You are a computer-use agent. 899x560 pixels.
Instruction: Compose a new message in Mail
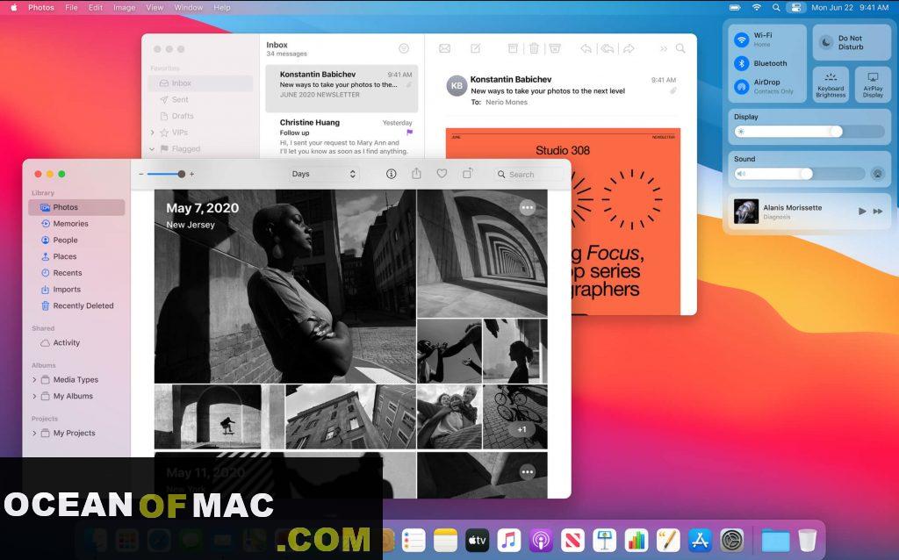[475, 49]
